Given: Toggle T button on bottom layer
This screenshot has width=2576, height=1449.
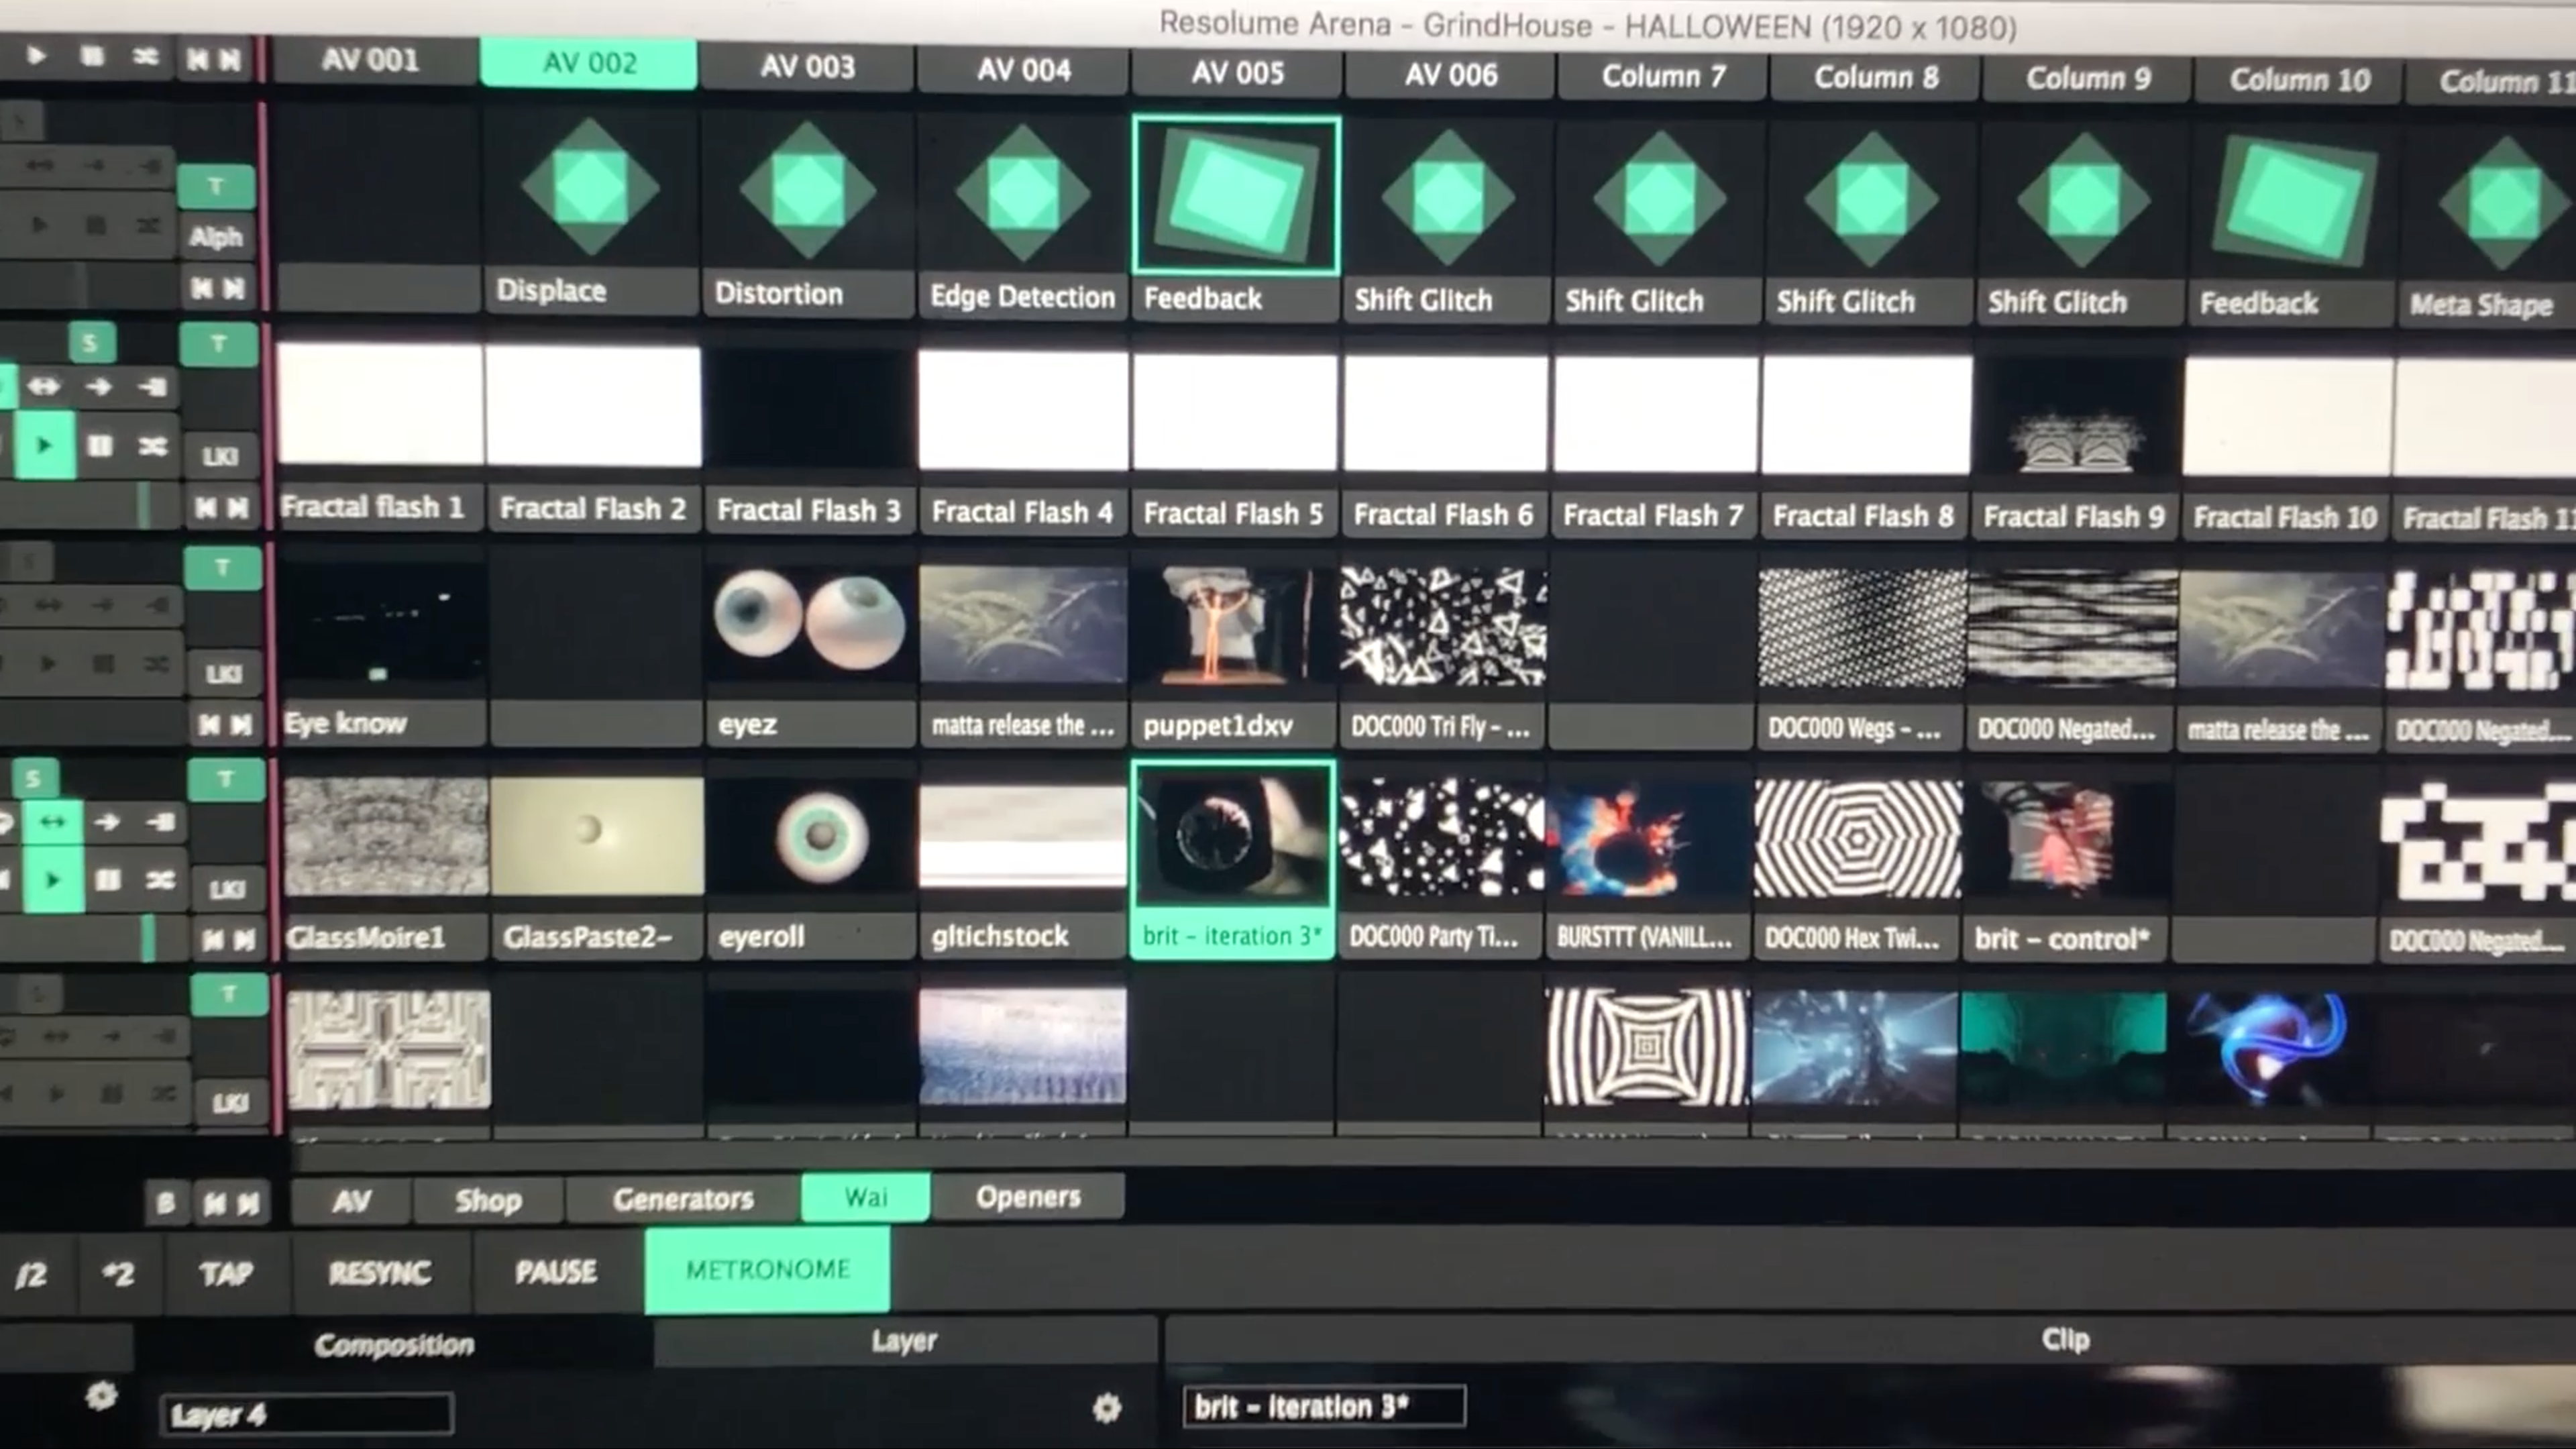Looking at the screenshot, I should click(228, 994).
